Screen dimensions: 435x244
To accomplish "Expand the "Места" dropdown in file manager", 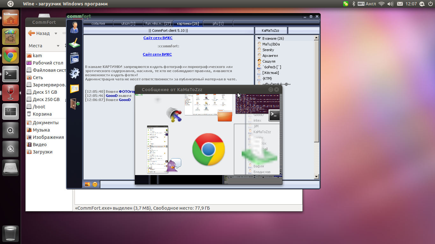I will pos(58,46).
